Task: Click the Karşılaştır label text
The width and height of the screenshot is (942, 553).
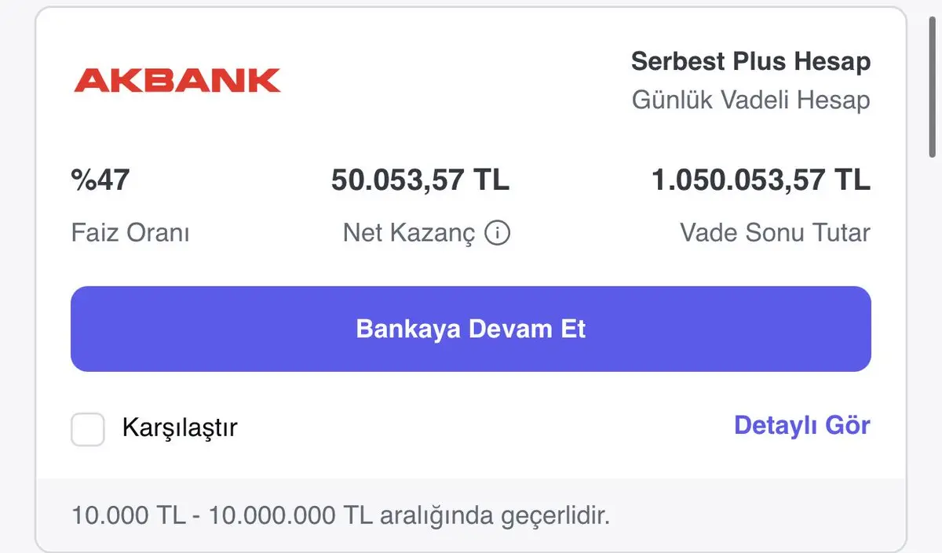Action: point(180,428)
